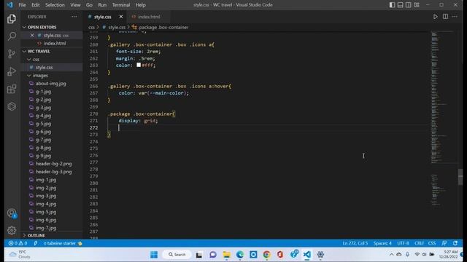Viewport: 467px width, 262px height.
Task: Click the editor vertical scrollbar thumb
Action: tap(460, 177)
